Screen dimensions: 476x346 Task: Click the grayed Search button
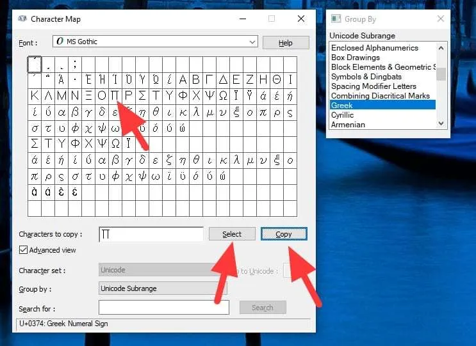tap(263, 308)
